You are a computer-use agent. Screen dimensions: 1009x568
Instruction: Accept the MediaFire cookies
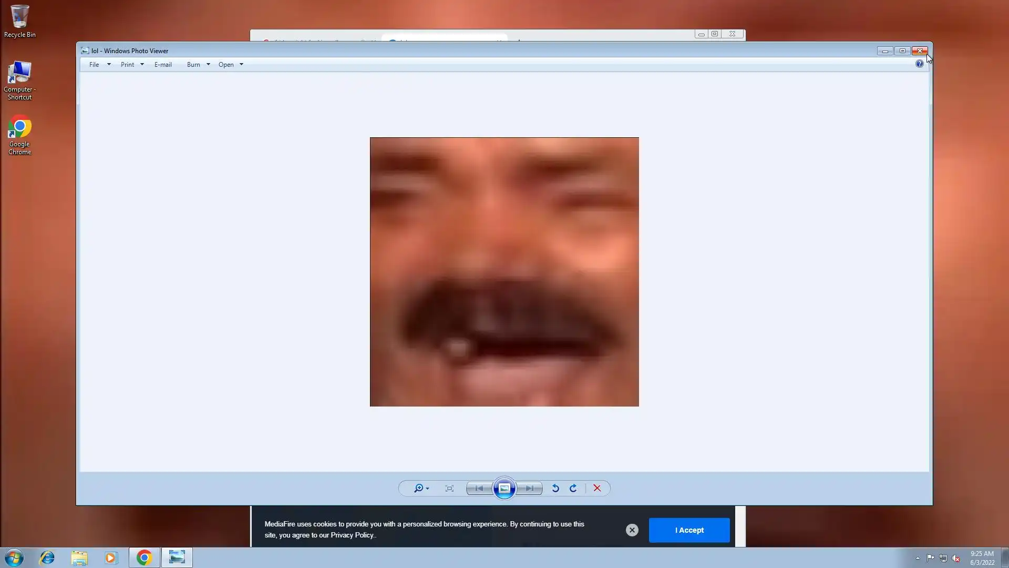tap(689, 530)
